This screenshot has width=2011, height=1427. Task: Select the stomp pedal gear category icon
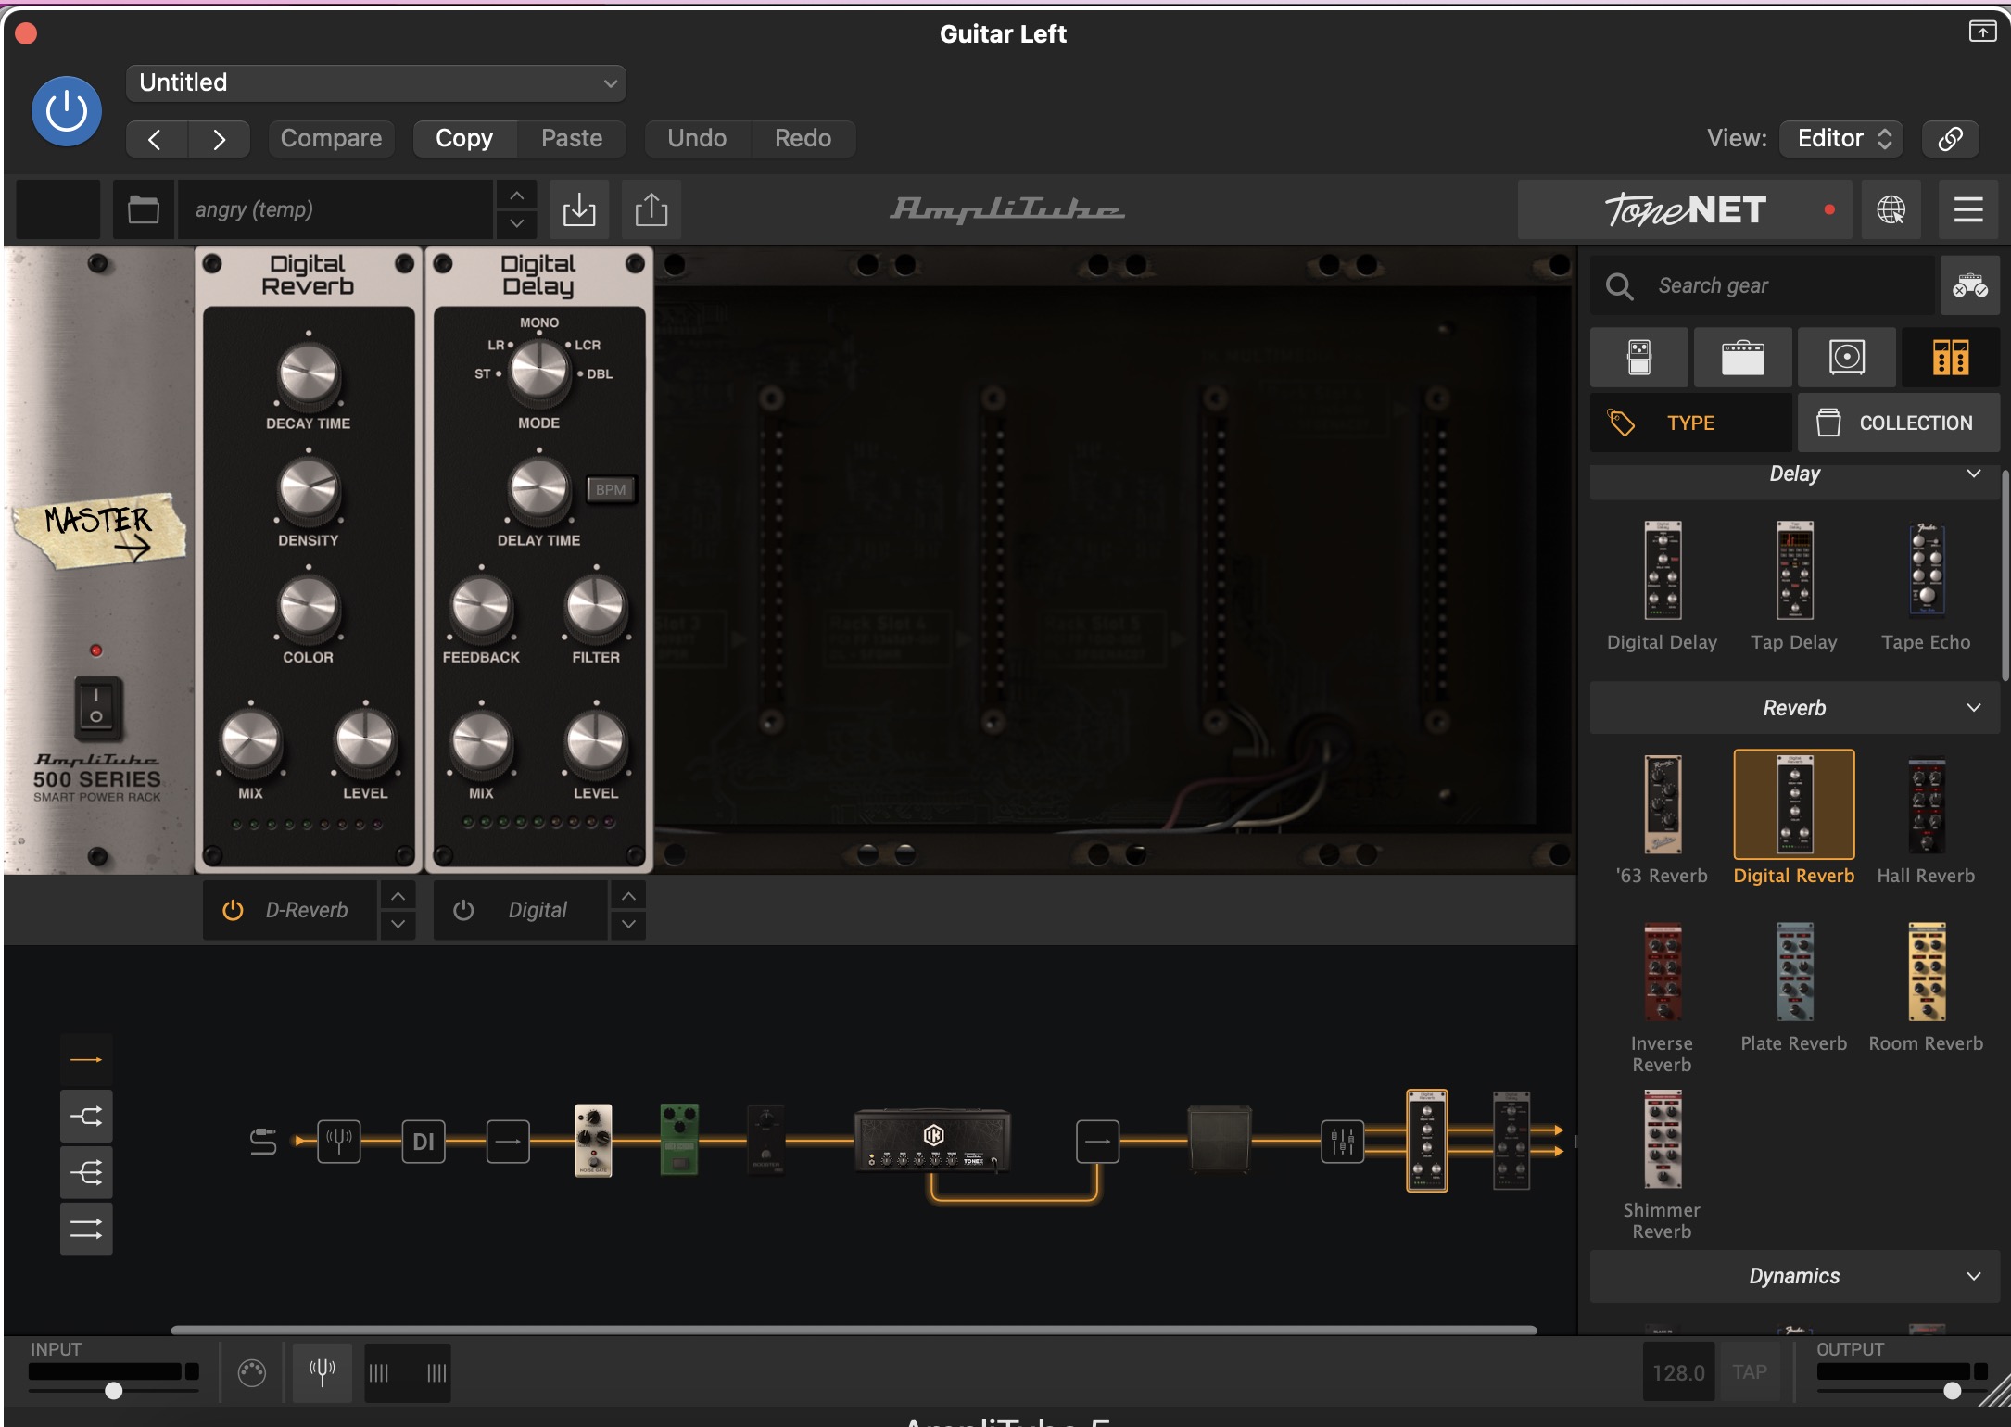tap(1638, 357)
